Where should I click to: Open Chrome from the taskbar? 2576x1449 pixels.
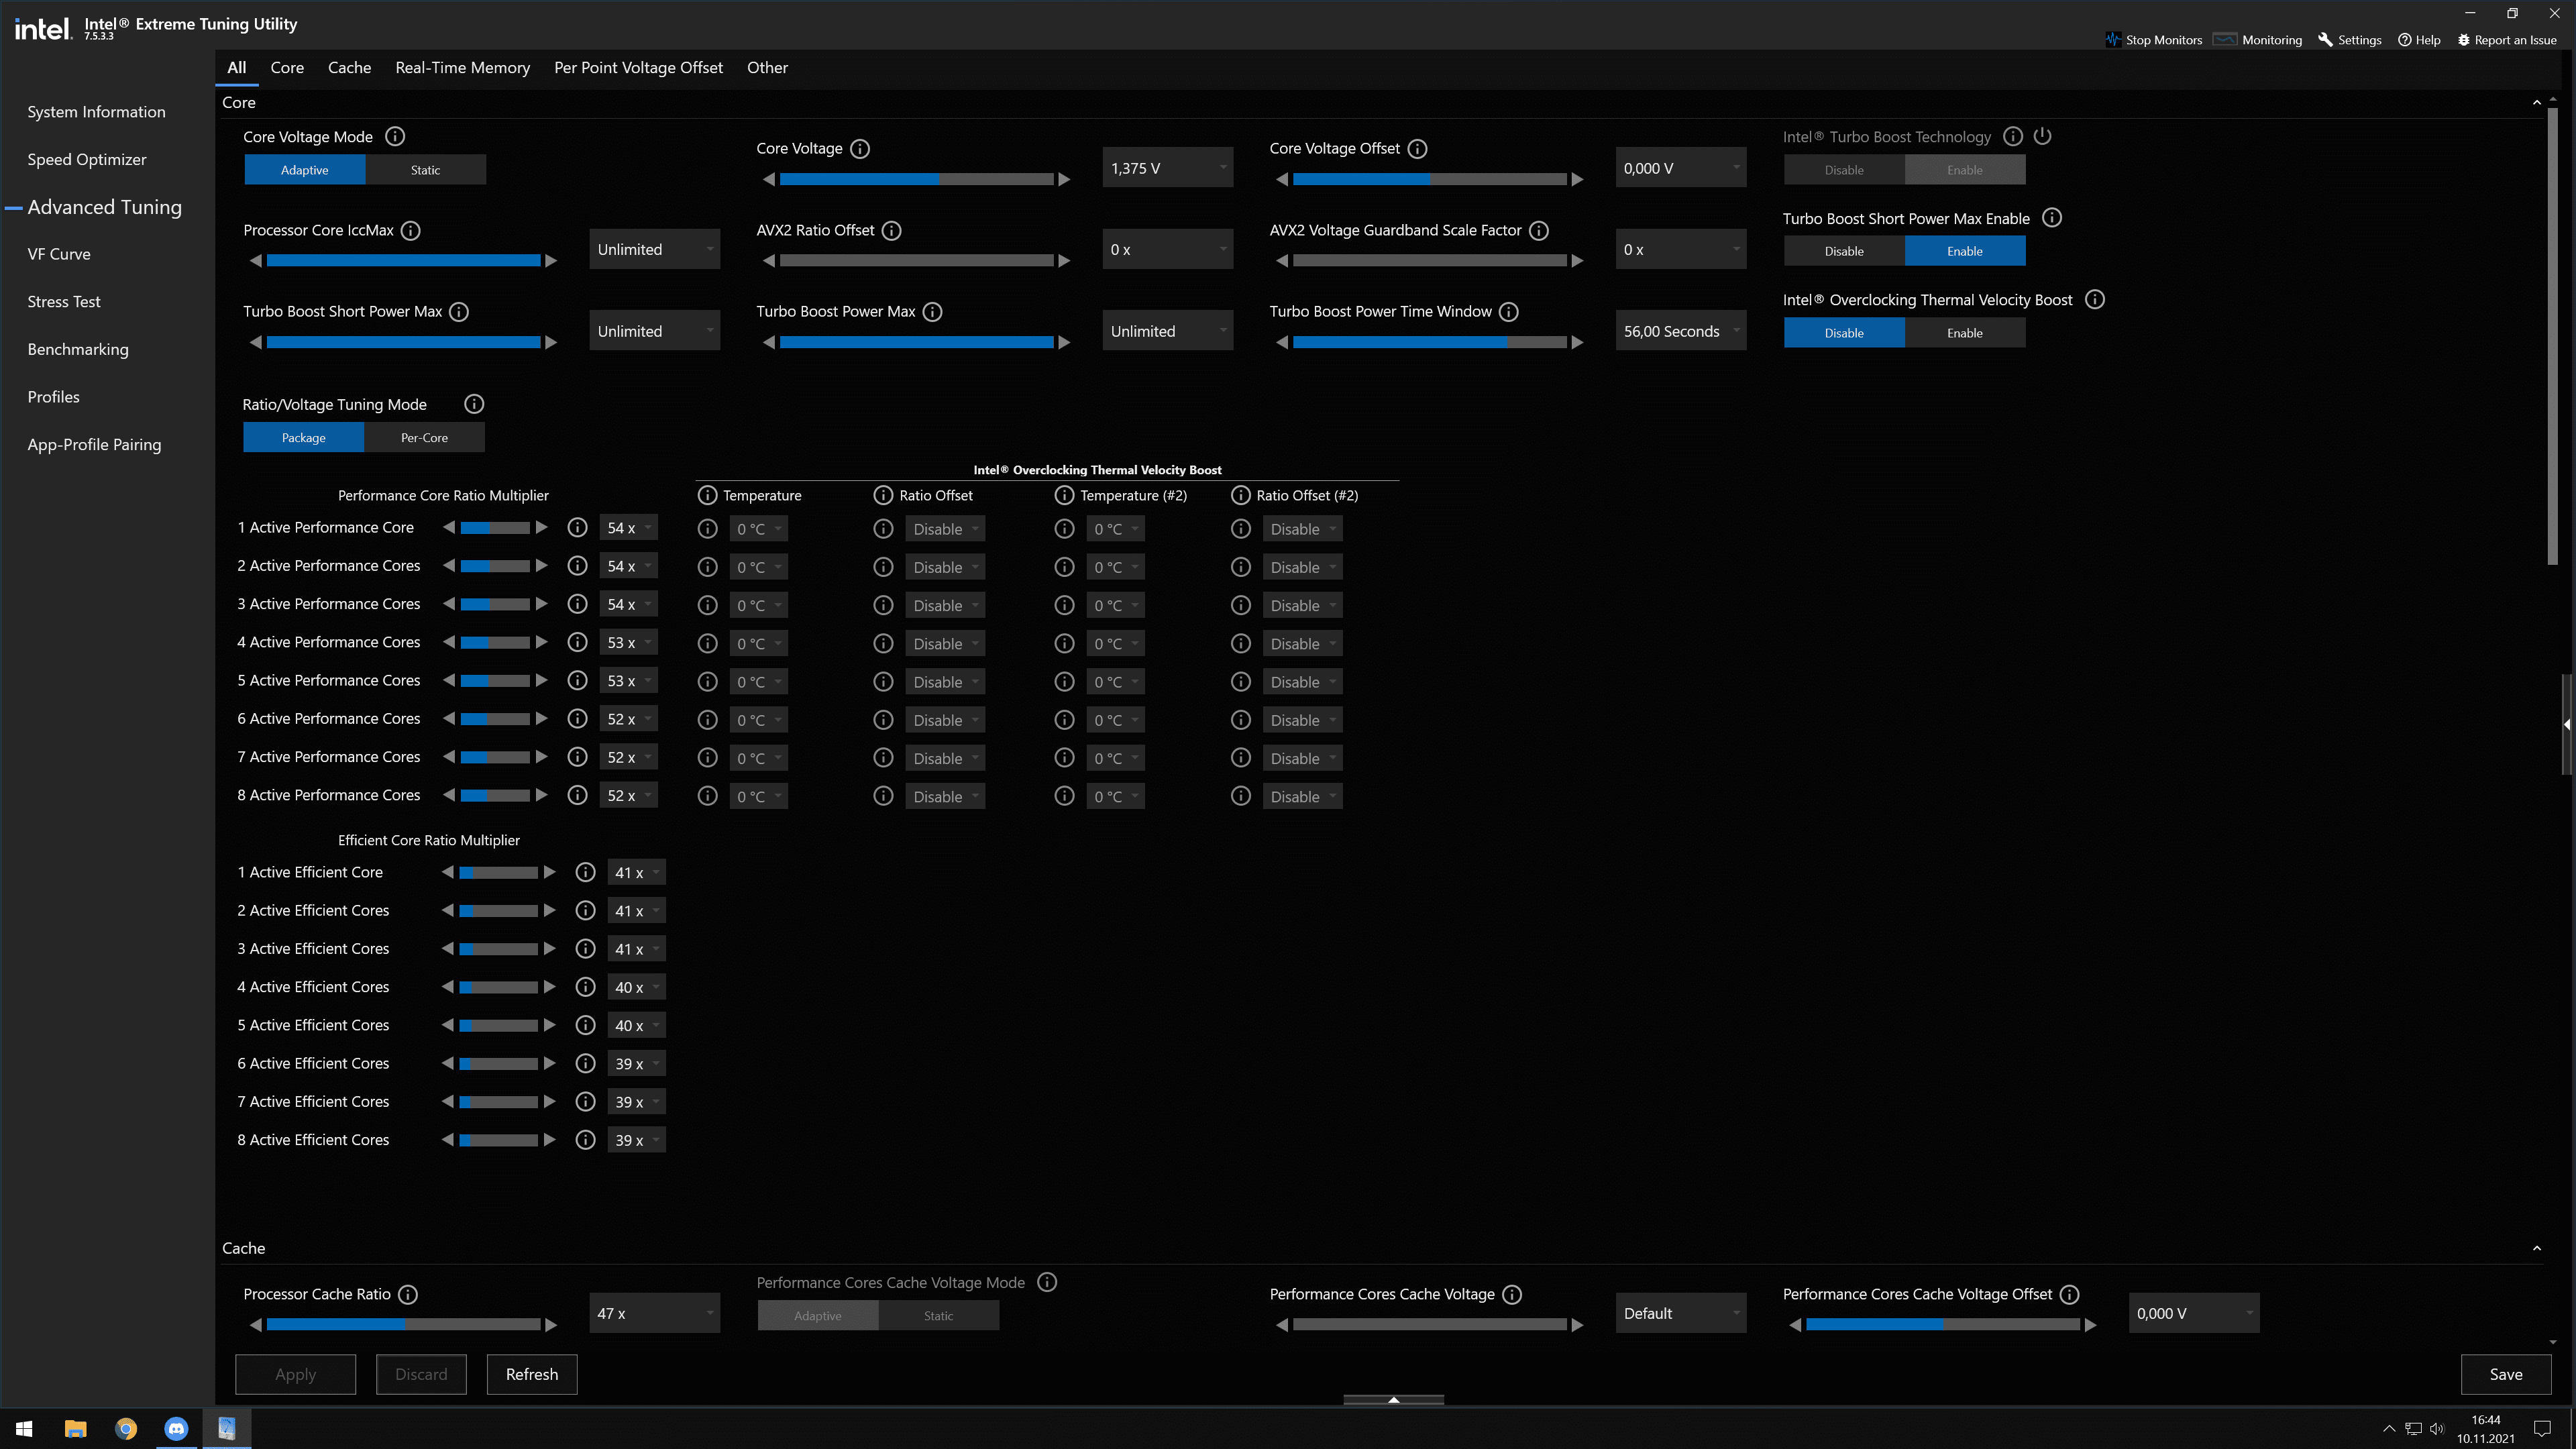(126, 1428)
